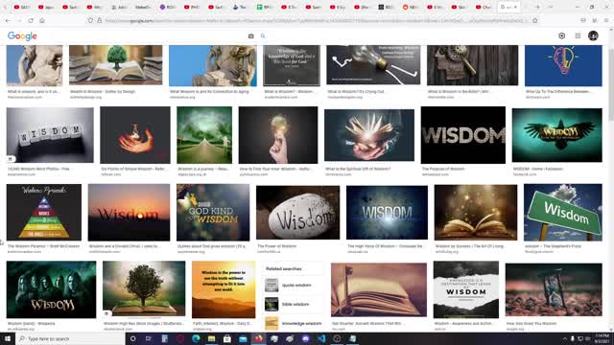Image resolution: width=614 pixels, height=345 pixels.
Task: Bookmark this page with star icon
Action: click(x=535, y=20)
